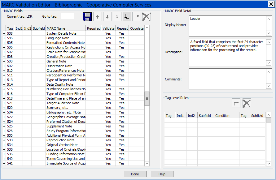Close the MARC Validation Editor window
This screenshot has width=276, height=180.
[x=271, y=4]
